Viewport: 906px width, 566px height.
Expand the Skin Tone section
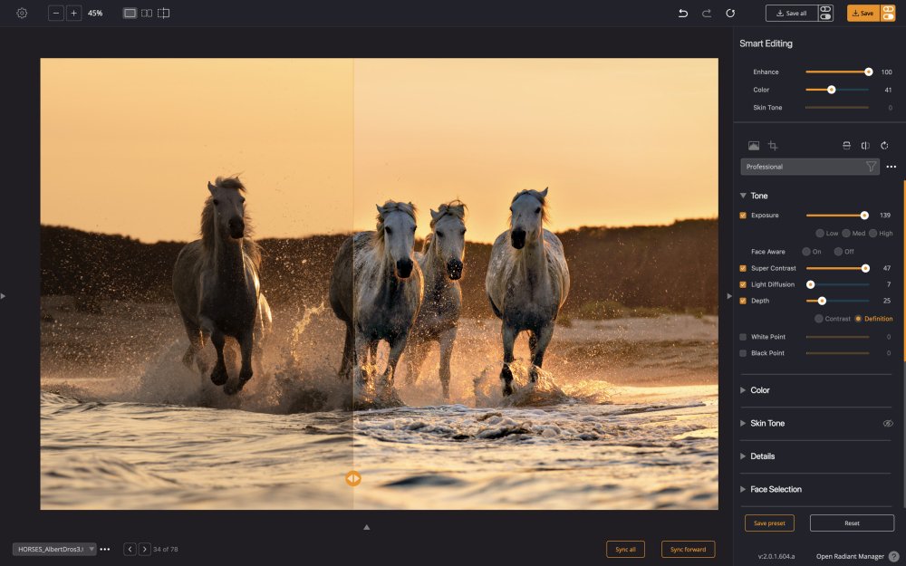pos(743,423)
